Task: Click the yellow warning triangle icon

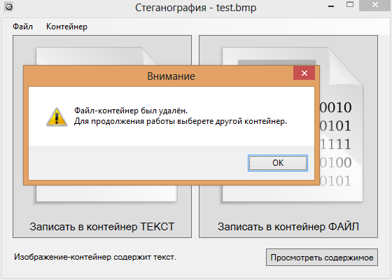Action: pyautogui.click(x=57, y=117)
